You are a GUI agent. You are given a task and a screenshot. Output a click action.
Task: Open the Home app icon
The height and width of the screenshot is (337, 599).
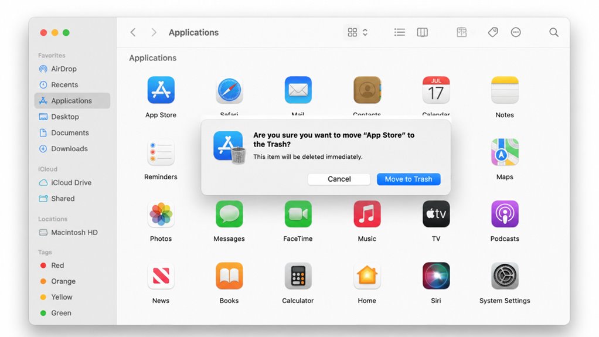pyautogui.click(x=367, y=276)
